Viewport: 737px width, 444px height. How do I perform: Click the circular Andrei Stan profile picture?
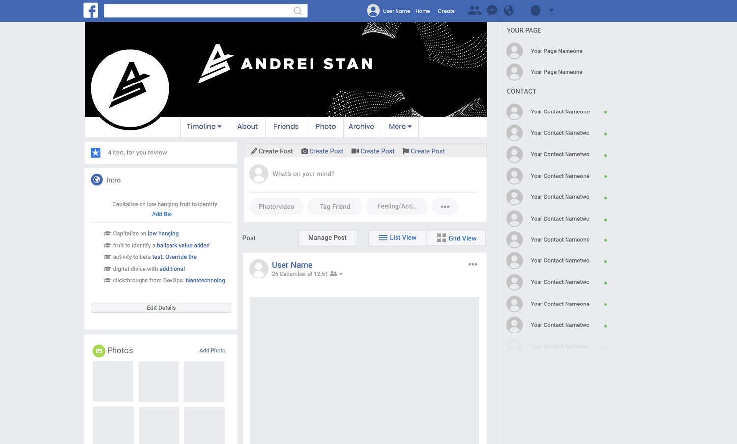(130, 89)
